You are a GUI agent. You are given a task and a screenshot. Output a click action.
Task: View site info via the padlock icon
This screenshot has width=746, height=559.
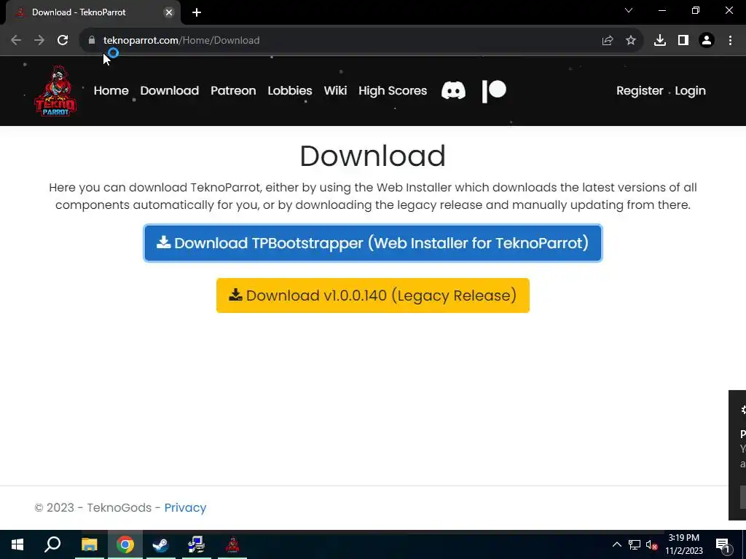(x=92, y=41)
